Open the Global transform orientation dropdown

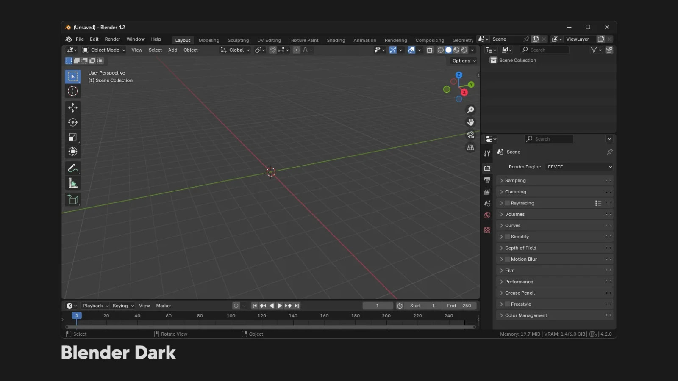coord(235,50)
